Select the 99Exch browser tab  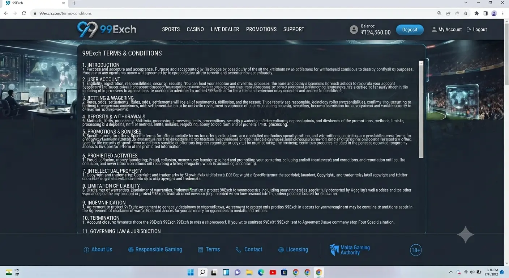pos(34,3)
